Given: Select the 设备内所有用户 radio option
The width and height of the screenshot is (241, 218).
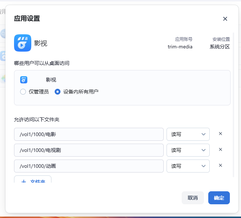Looking at the screenshot, I should [58, 92].
